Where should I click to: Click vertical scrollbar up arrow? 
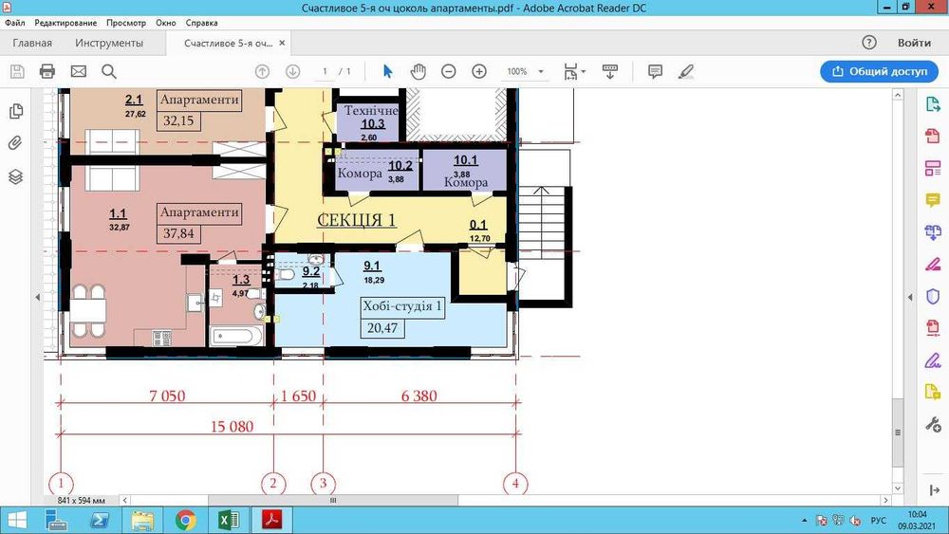point(898,95)
